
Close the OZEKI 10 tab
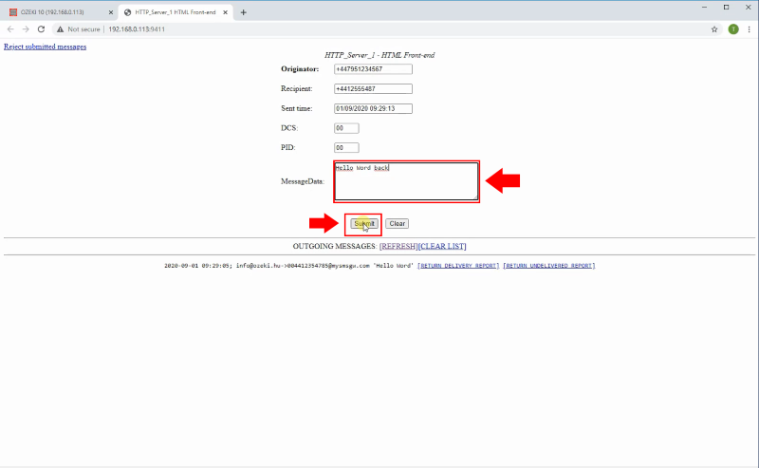tap(111, 12)
